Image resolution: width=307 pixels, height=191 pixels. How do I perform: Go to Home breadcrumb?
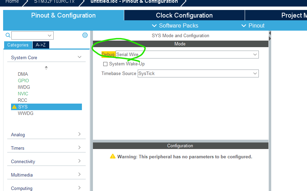pyautogui.click(x=12, y=2)
